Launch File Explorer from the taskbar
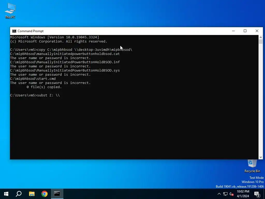The width and height of the screenshot is (265, 199). pyautogui.click(x=32, y=194)
